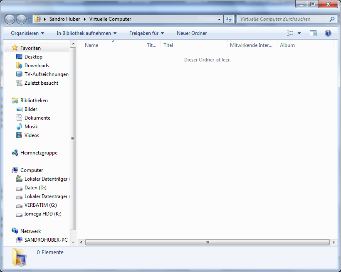The width and height of the screenshot is (341, 272).
Task: Open Downloads folder in Favoriten
Action: (37, 66)
